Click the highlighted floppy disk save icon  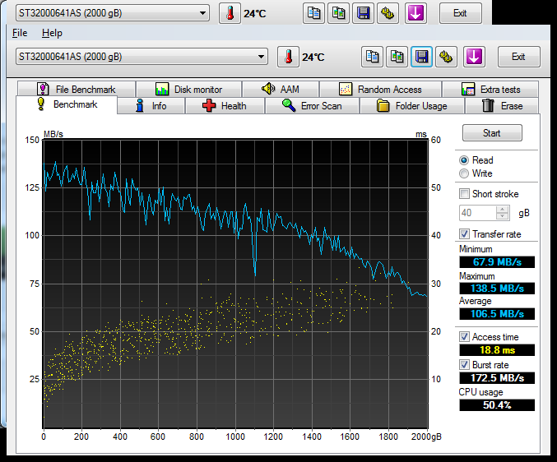[x=421, y=57]
